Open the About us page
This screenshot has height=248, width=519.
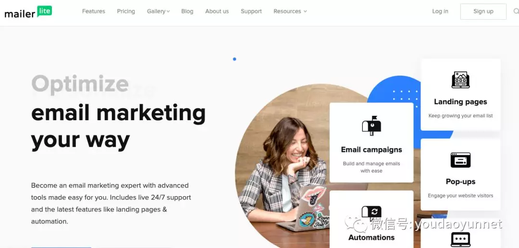point(217,11)
